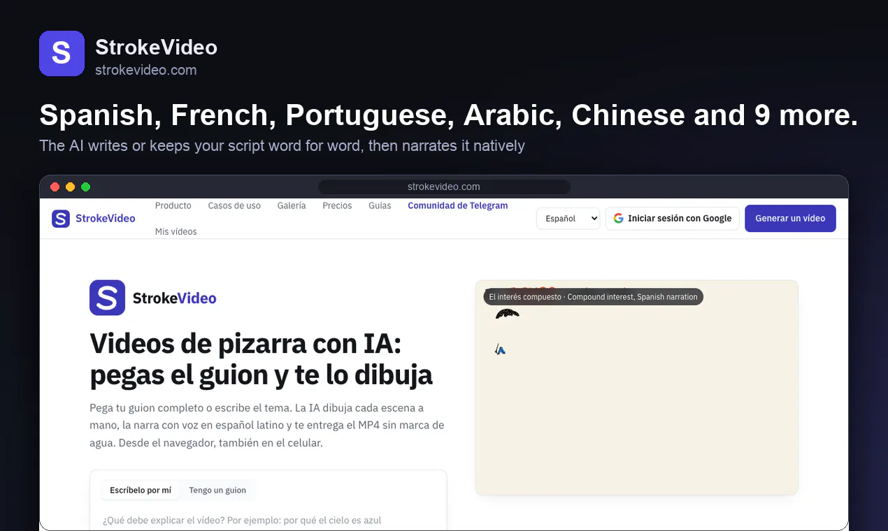Screen dimensions: 888x531
Task: Click the Generar un vídeo button
Action: (790, 218)
